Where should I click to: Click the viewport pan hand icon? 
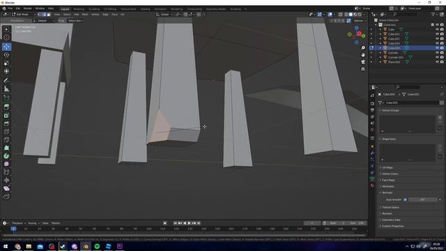[x=363, y=54]
